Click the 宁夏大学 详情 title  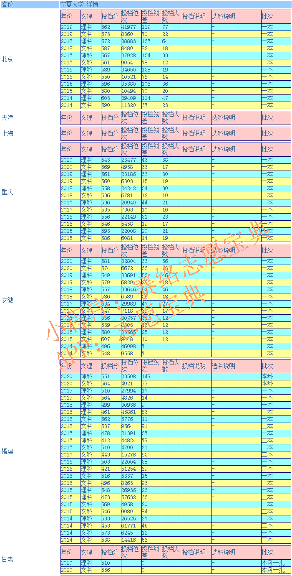click(79, 5)
